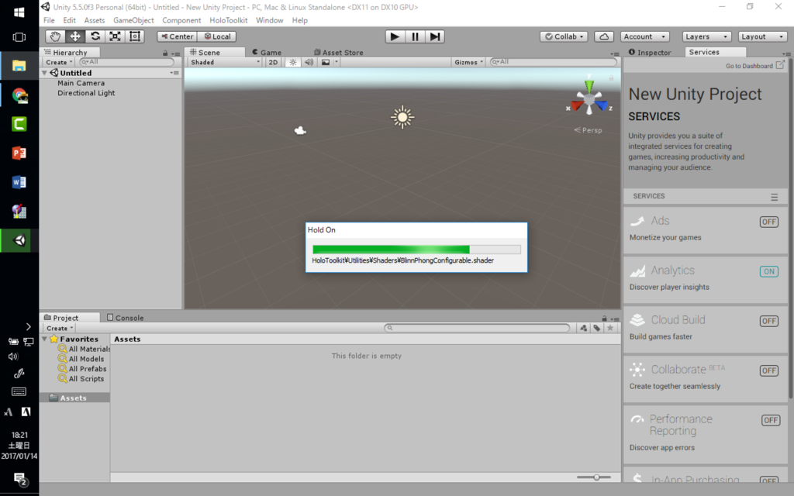Toggle Ads service OFF switch
Viewport: 794px width, 496px height.
(x=768, y=222)
